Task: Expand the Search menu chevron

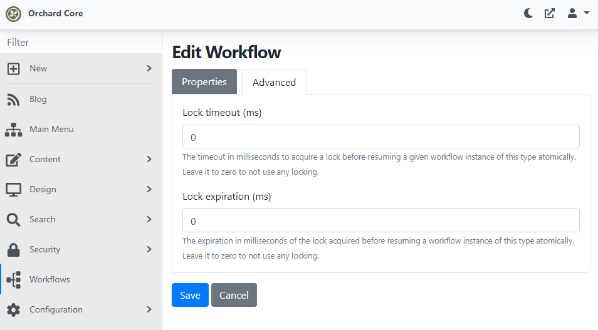Action: [149, 219]
